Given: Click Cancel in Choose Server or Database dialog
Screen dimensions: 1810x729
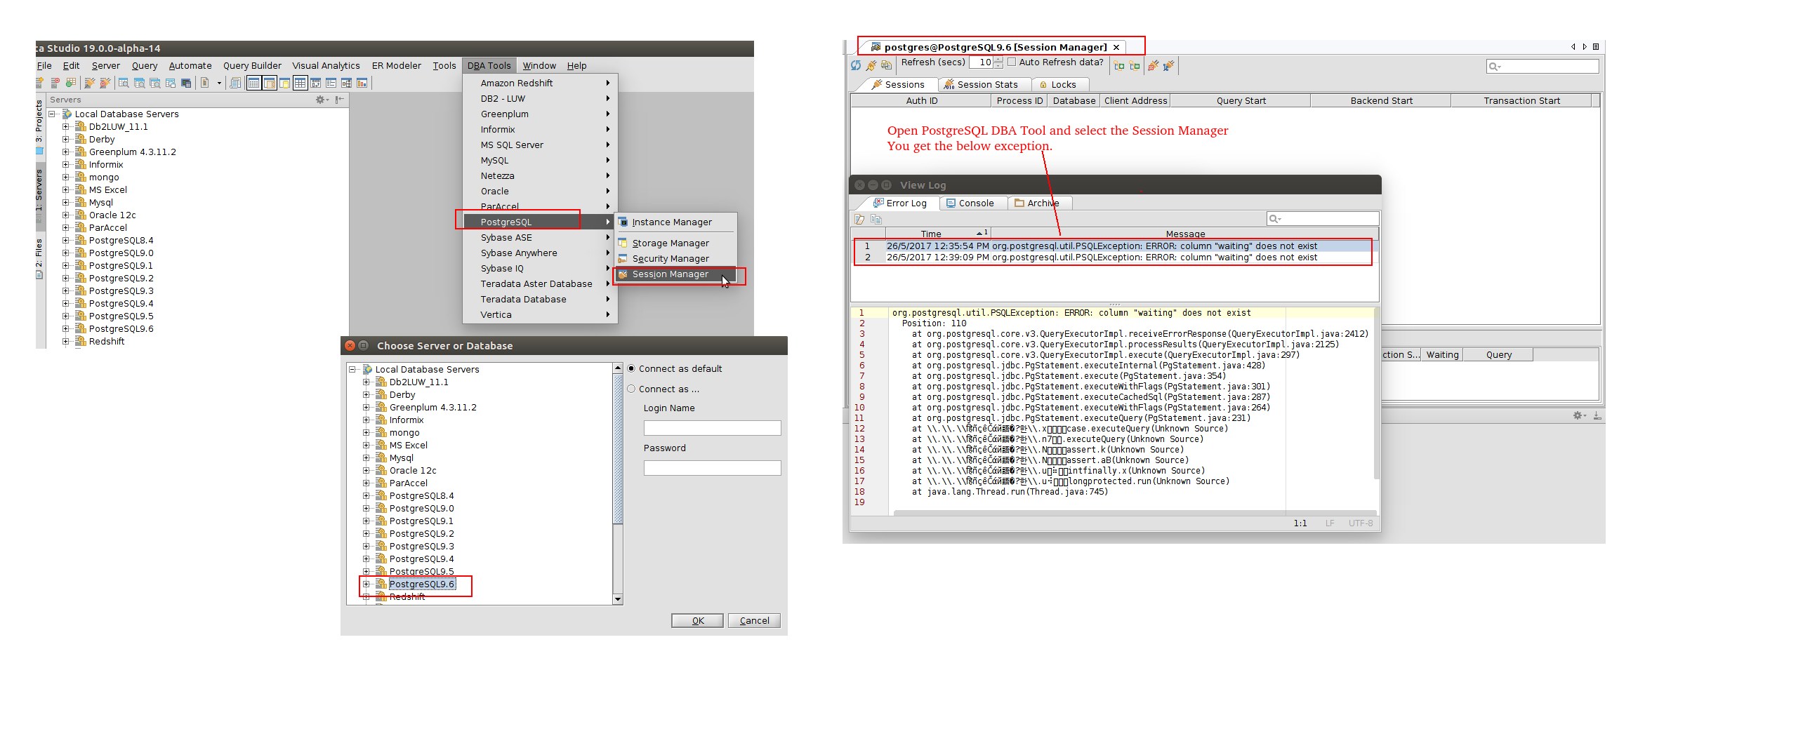Looking at the screenshot, I should click(755, 621).
